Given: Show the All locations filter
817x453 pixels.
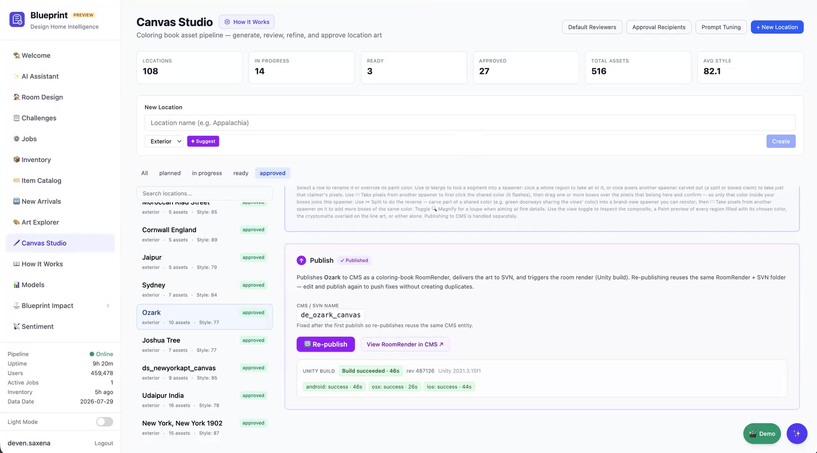Looking at the screenshot, I should 145,173.
